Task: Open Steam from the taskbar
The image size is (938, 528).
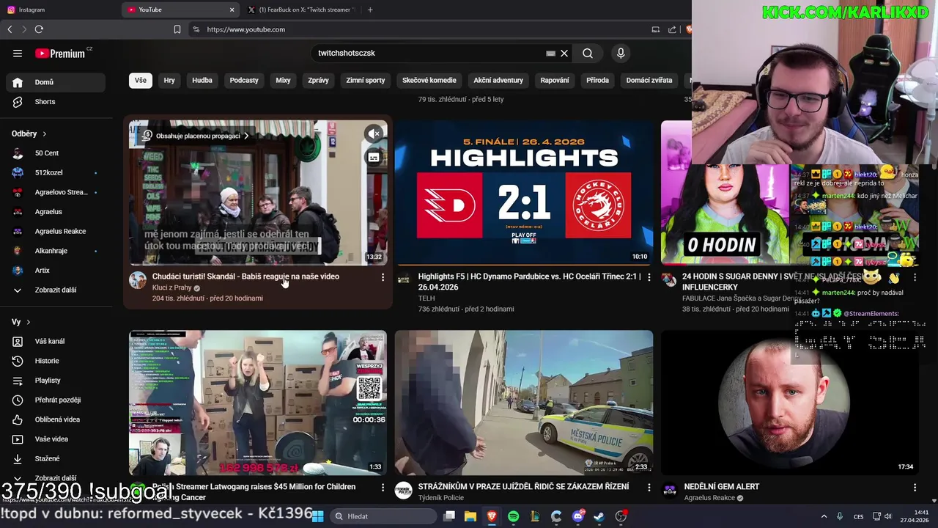Action: (599, 516)
